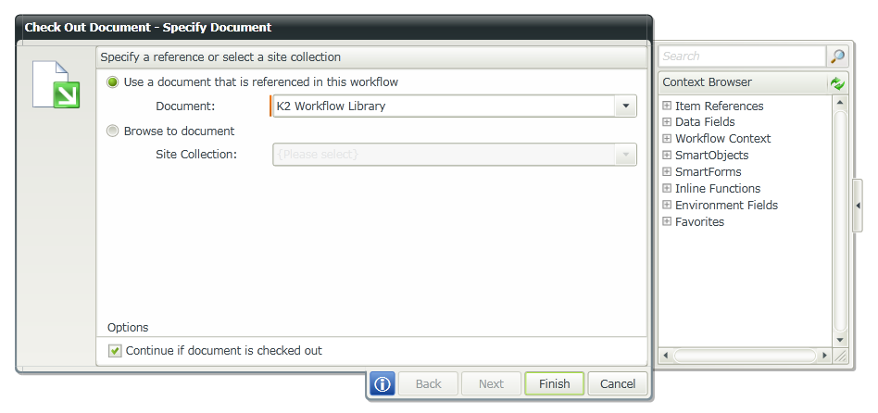Toggle 'Continue if document is checked out'

coord(115,351)
